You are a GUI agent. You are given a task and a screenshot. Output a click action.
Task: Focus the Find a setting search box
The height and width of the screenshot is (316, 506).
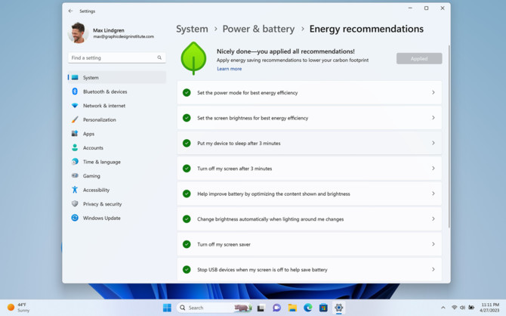[x=116, y=58]
